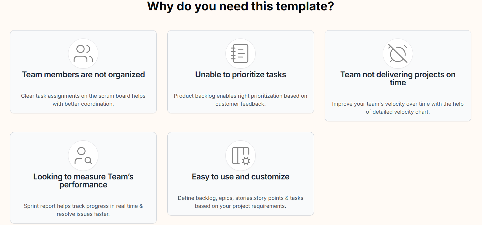Click the scrum board task assignments description
This screenshot has height=225, width=482.
pos(83,100)
